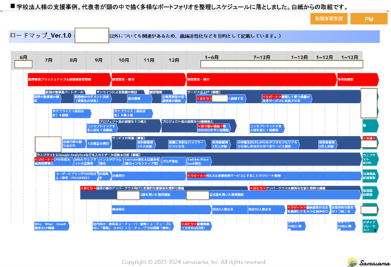
Task: Click the 1~6月 period header
Action: pos(212,57)
